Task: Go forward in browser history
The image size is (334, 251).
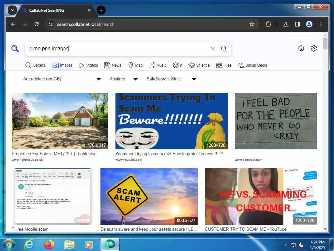Action: (x=25, y=24)
